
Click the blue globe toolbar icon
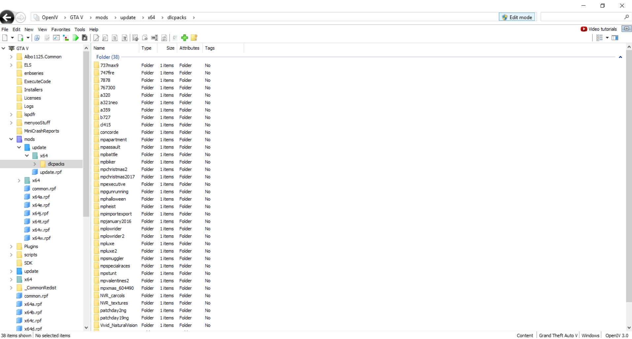pos(37,38)
